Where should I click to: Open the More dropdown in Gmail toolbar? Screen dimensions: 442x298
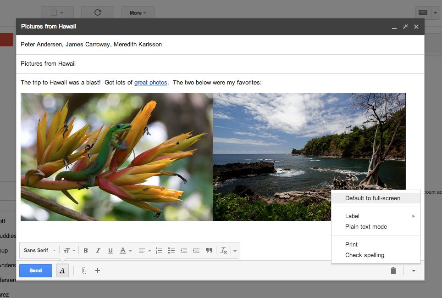click(138, 13)
